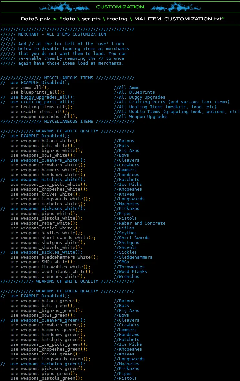
Task: Click the WEAPONS OF GREEN QUALITY header
Action: click(x=67, y=291)
